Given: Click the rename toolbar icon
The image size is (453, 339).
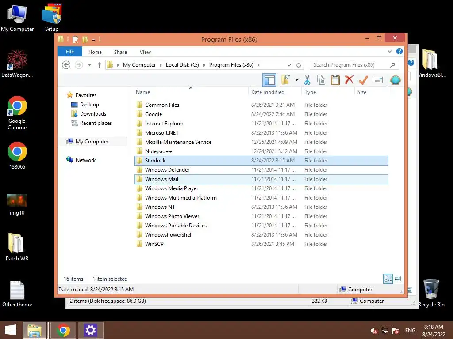Looking at the screenshot, I should click(x=378, y=80).
